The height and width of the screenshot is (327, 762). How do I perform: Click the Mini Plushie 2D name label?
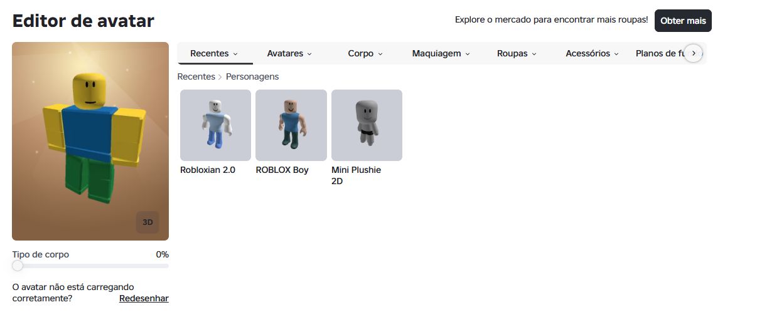(x=356, y=175)
